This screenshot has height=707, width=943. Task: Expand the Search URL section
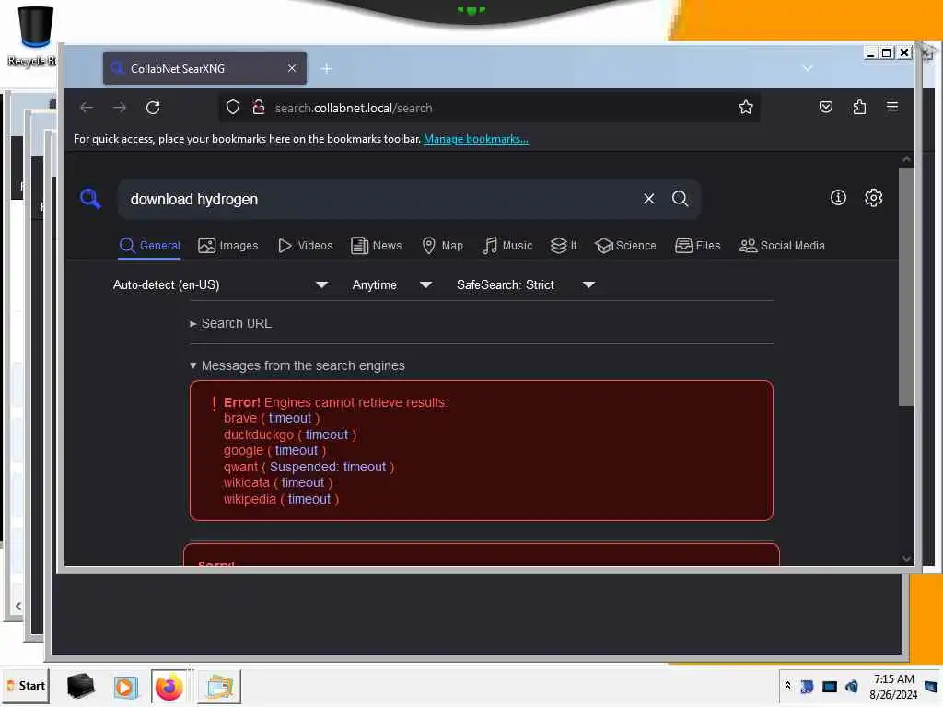click(230, 323)
